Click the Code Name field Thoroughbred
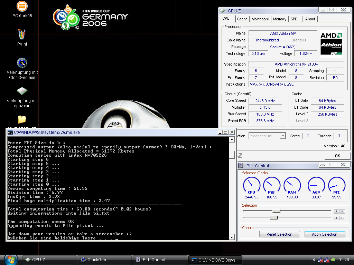 (x=267, y=40)
